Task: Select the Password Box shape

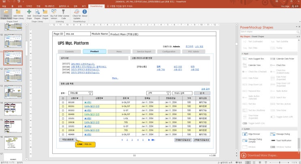Action: point(251,91)
